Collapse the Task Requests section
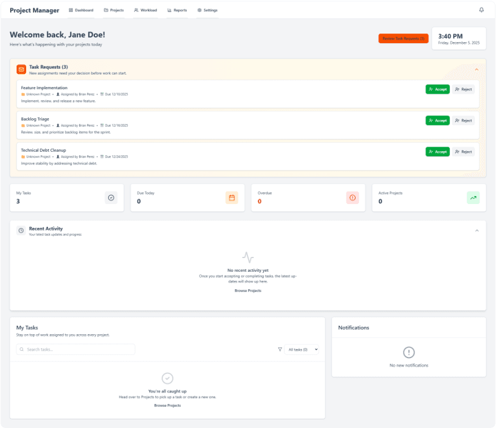Viewport: 496px width, 428px height. [477, 69]
